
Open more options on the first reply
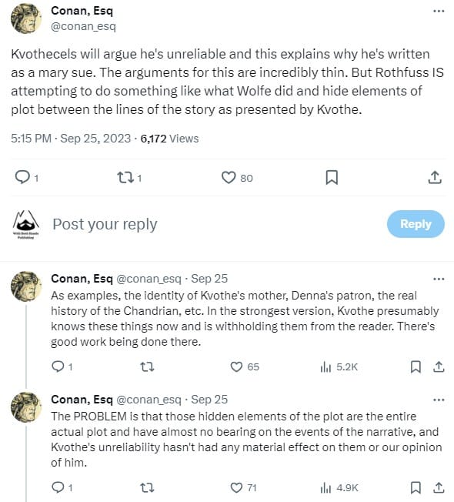(x=439, y=279)
